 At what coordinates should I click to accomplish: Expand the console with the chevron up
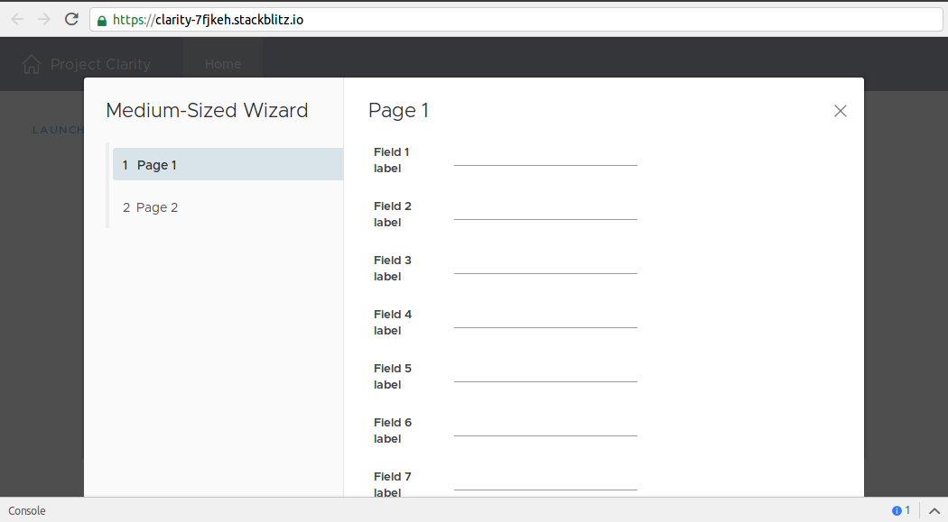click(934, 511)
